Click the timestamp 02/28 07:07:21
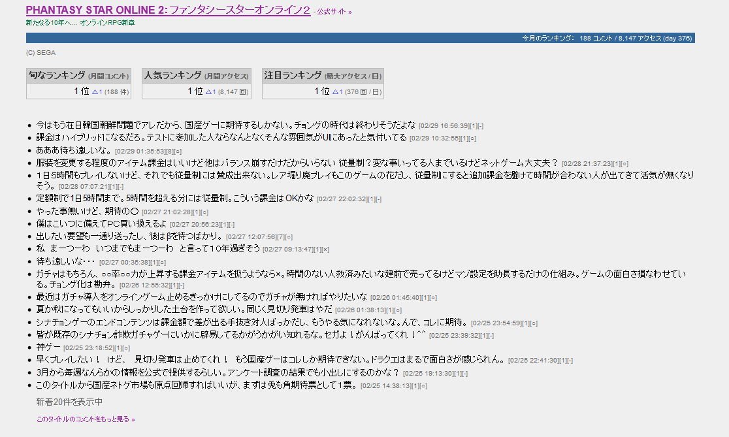The width and height of the screenshot is (729, 437). pyautogui.click(x=85, y=186)
